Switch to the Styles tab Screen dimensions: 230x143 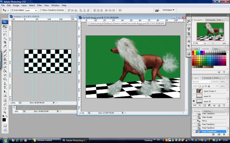(216, 49)
